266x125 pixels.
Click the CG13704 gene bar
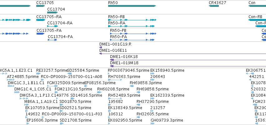point(53,12)
